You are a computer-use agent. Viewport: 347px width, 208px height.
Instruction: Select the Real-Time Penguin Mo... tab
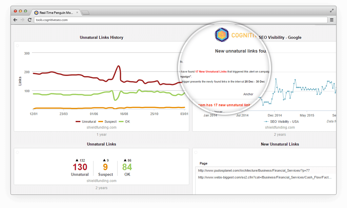point(56,12)
